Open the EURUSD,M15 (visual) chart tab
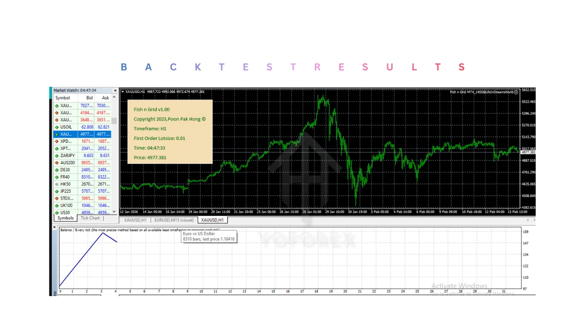The width and height of the screenshot is (585, 329). pos(174,220)
